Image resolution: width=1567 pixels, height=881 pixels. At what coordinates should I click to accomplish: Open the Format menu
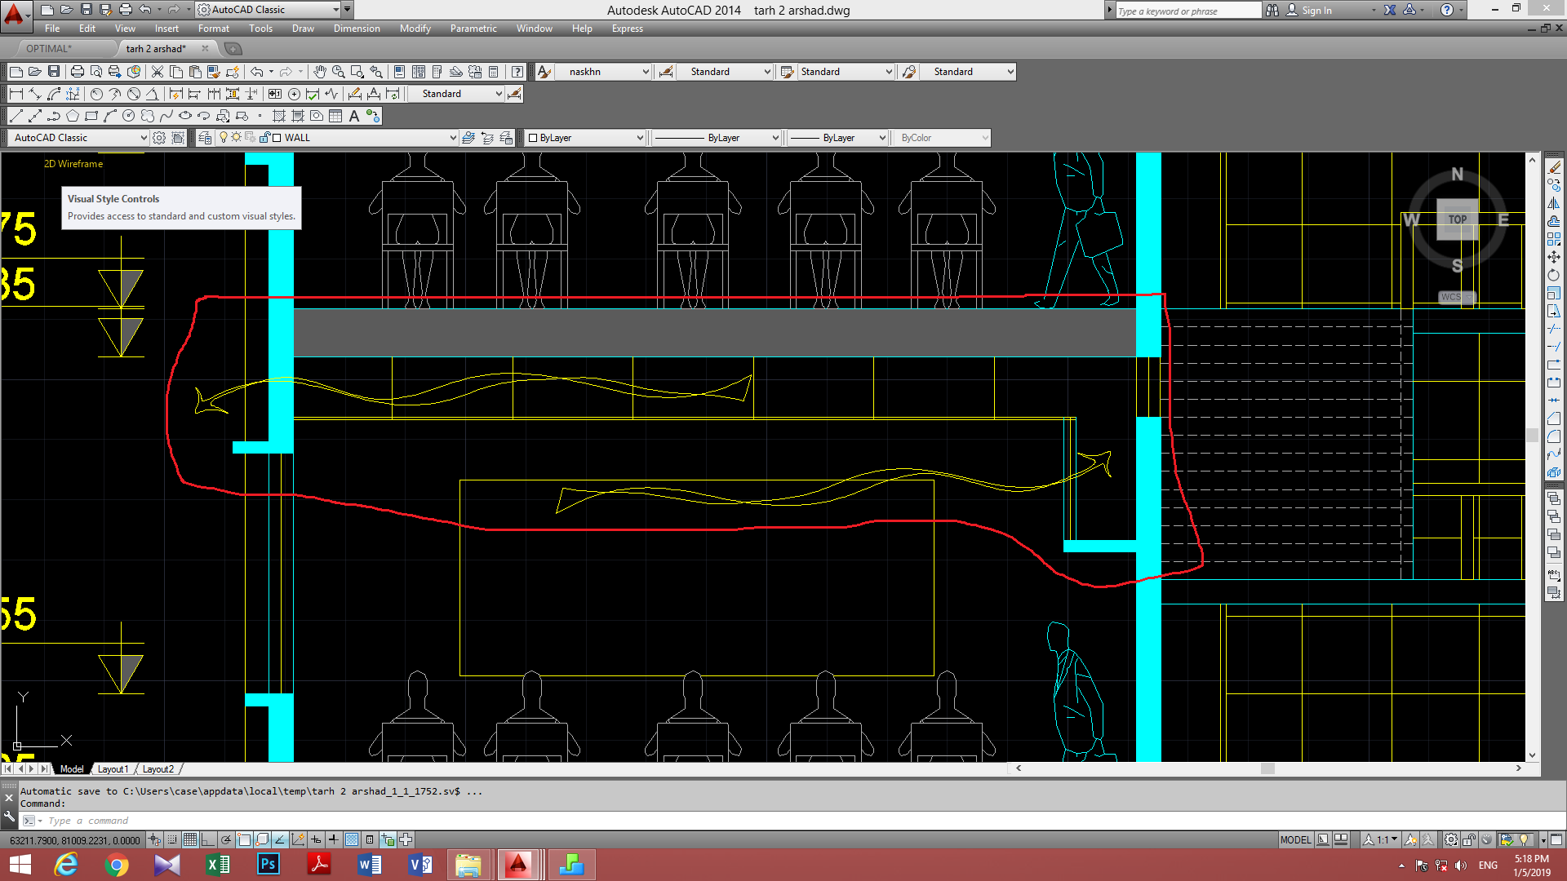click(213, 29)
